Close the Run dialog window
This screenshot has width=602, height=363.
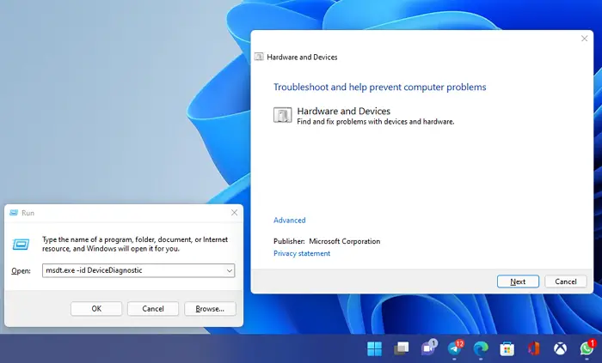coord(234,213)
